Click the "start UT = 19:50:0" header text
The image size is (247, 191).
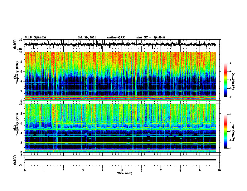(x=151, y=37)
